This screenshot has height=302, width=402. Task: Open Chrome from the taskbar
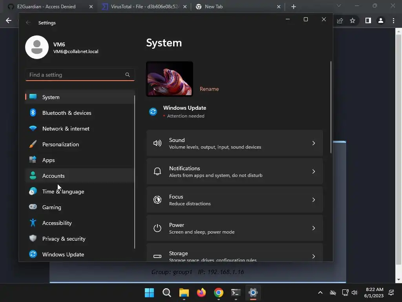[x=218, y=293]
